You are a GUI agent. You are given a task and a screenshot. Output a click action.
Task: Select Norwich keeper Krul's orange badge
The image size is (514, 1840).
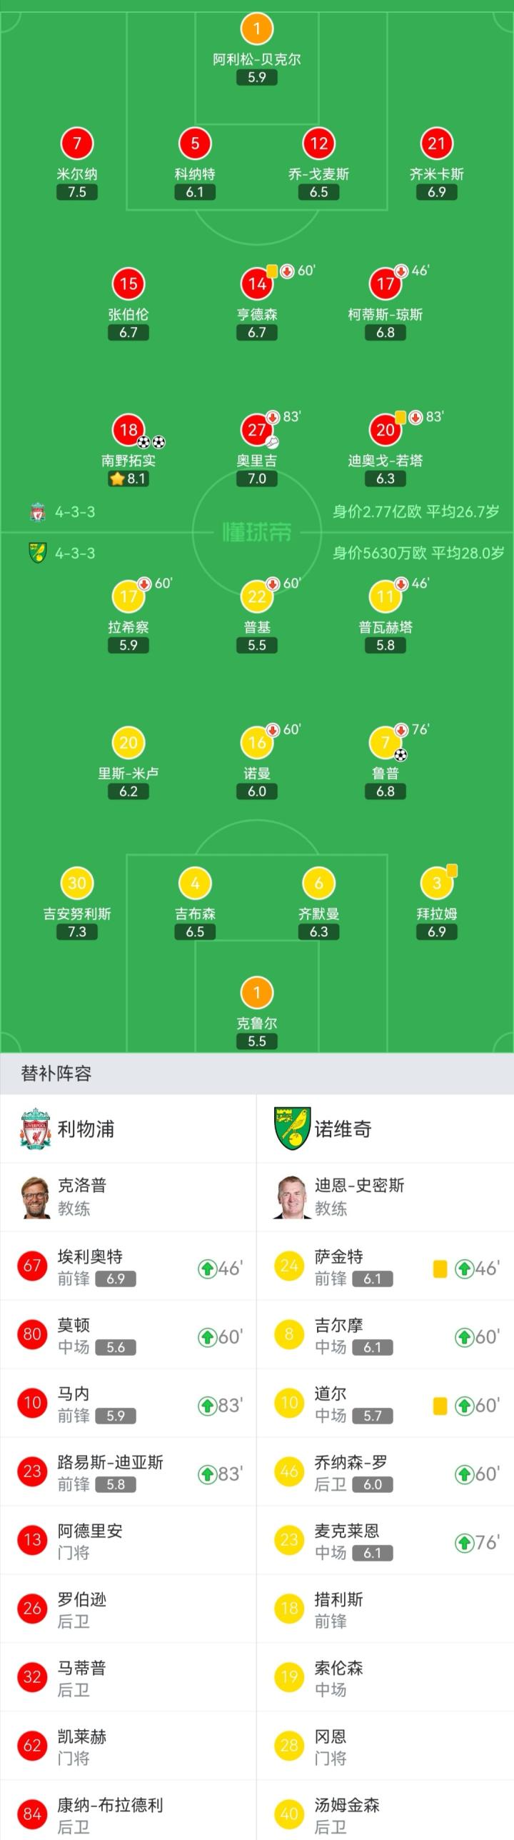click(x=257, y=992)
